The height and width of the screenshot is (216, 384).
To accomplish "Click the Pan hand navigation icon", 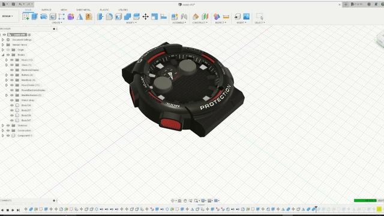I will (185, 200).
